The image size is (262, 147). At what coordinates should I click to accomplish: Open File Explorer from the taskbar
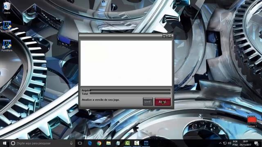pyautogui.click(x=108, y=143)
